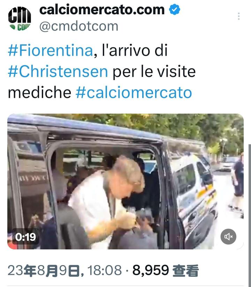Click the 0:19 video duration badge

[25, 237]
